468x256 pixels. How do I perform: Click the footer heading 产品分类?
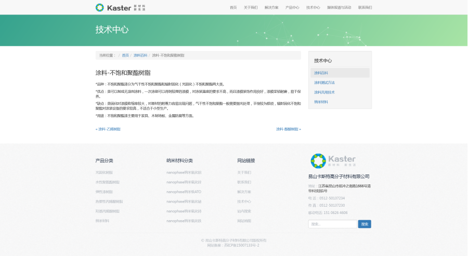(104, 160)
